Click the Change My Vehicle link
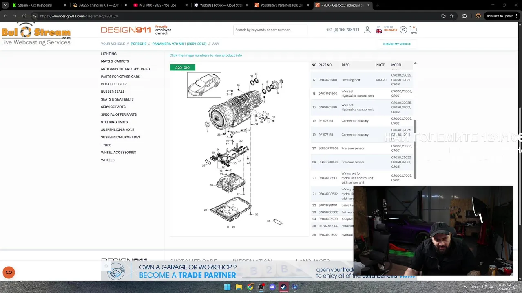 (x=396, y=44)
